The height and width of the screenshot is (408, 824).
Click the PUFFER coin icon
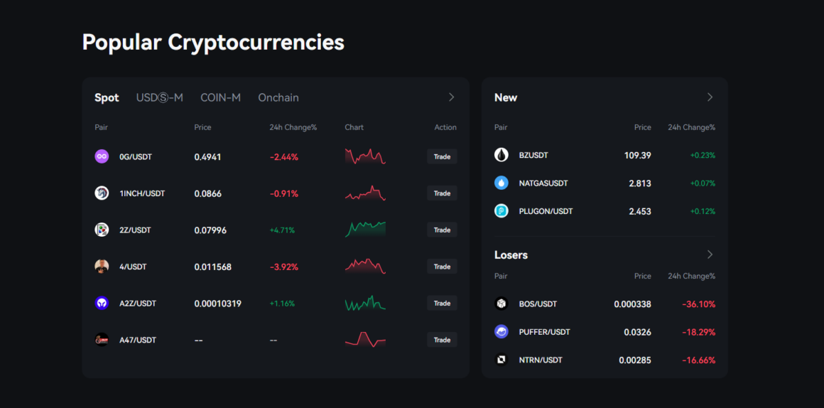(502, 332)
